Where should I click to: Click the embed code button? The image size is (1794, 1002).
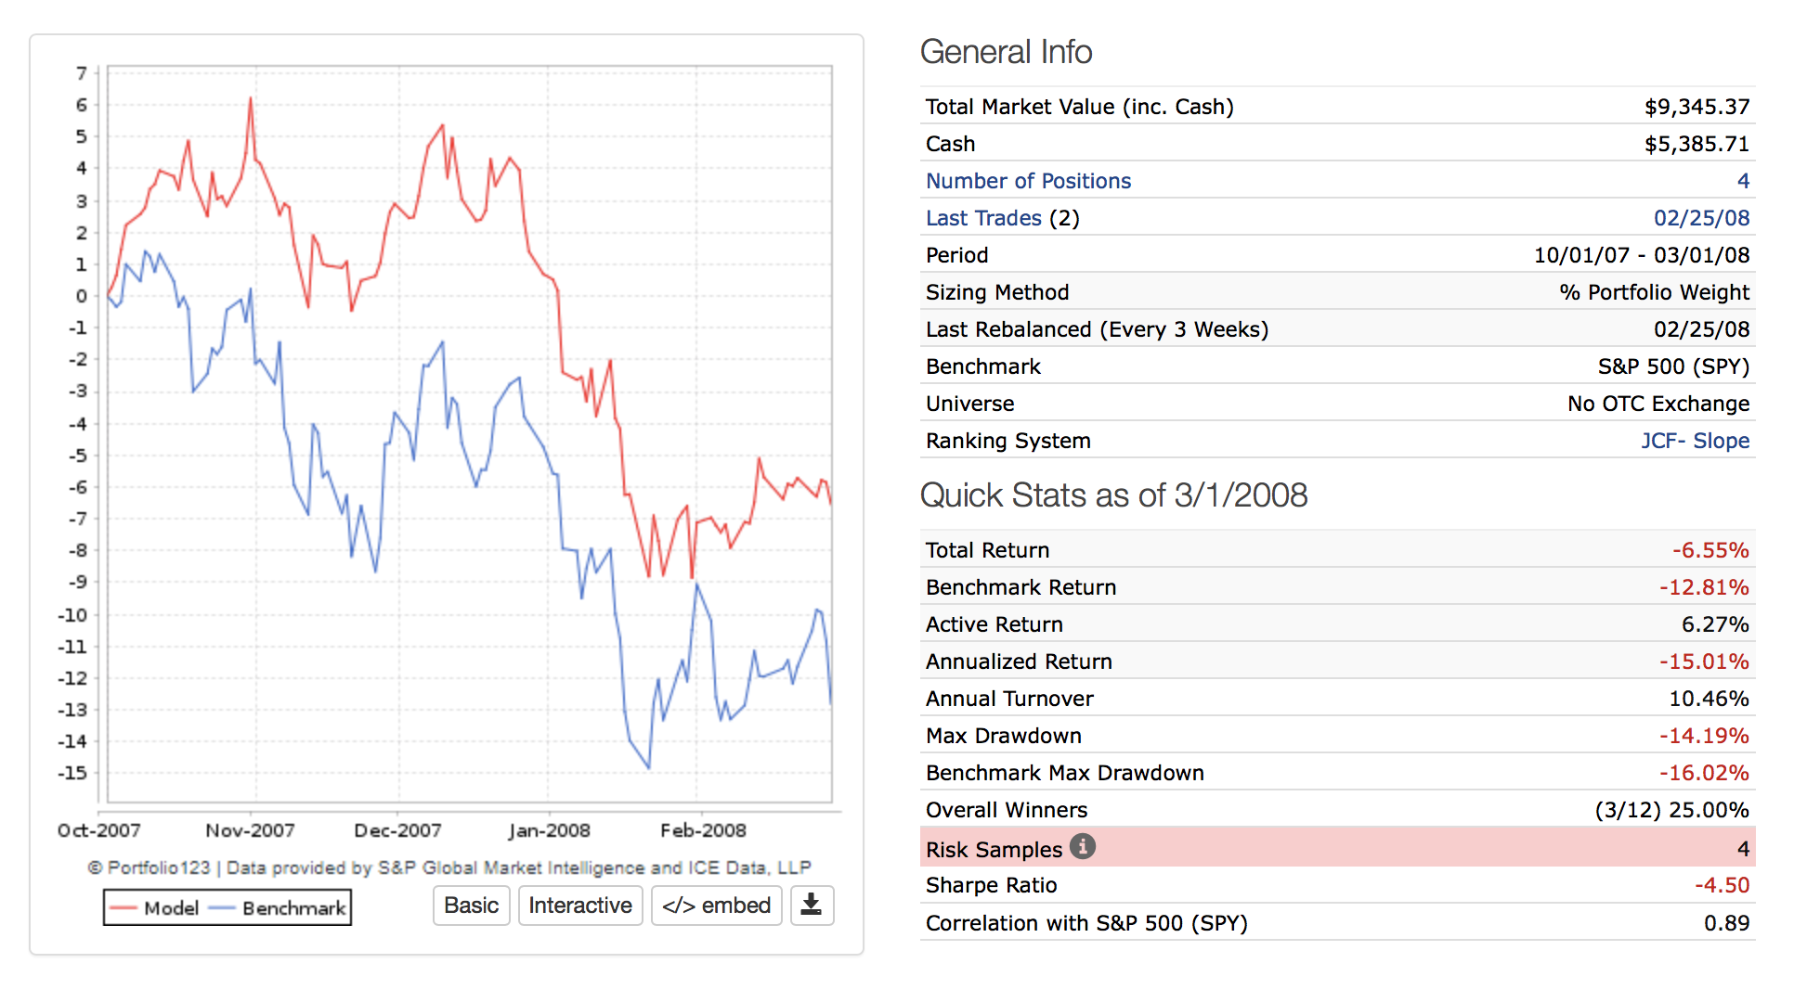pos(716,906)
